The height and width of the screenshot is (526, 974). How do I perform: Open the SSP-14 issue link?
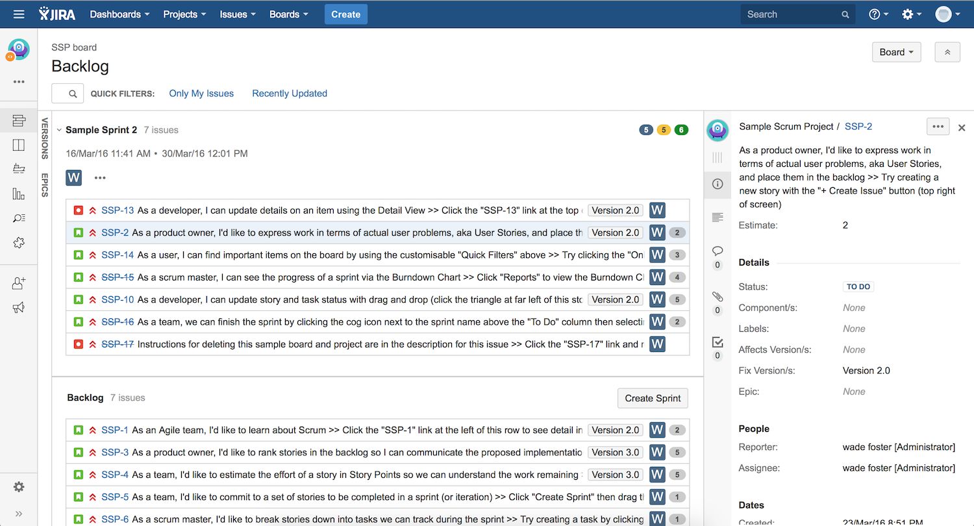[118, 255]
